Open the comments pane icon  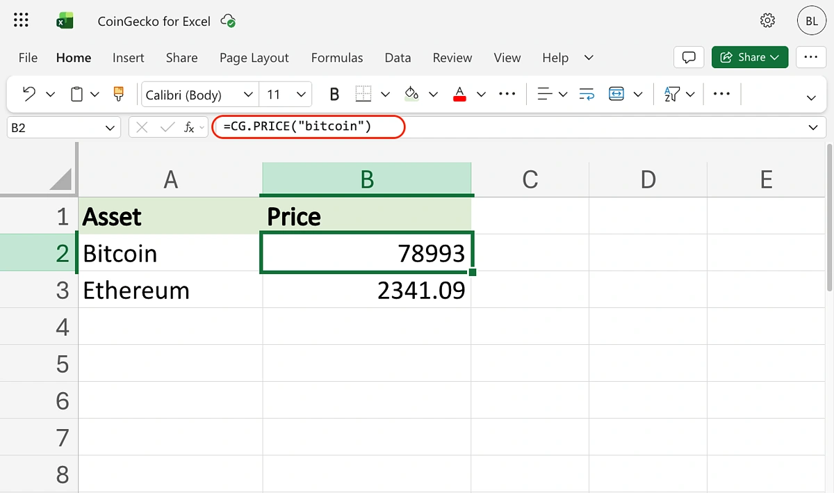click(689, 57)
